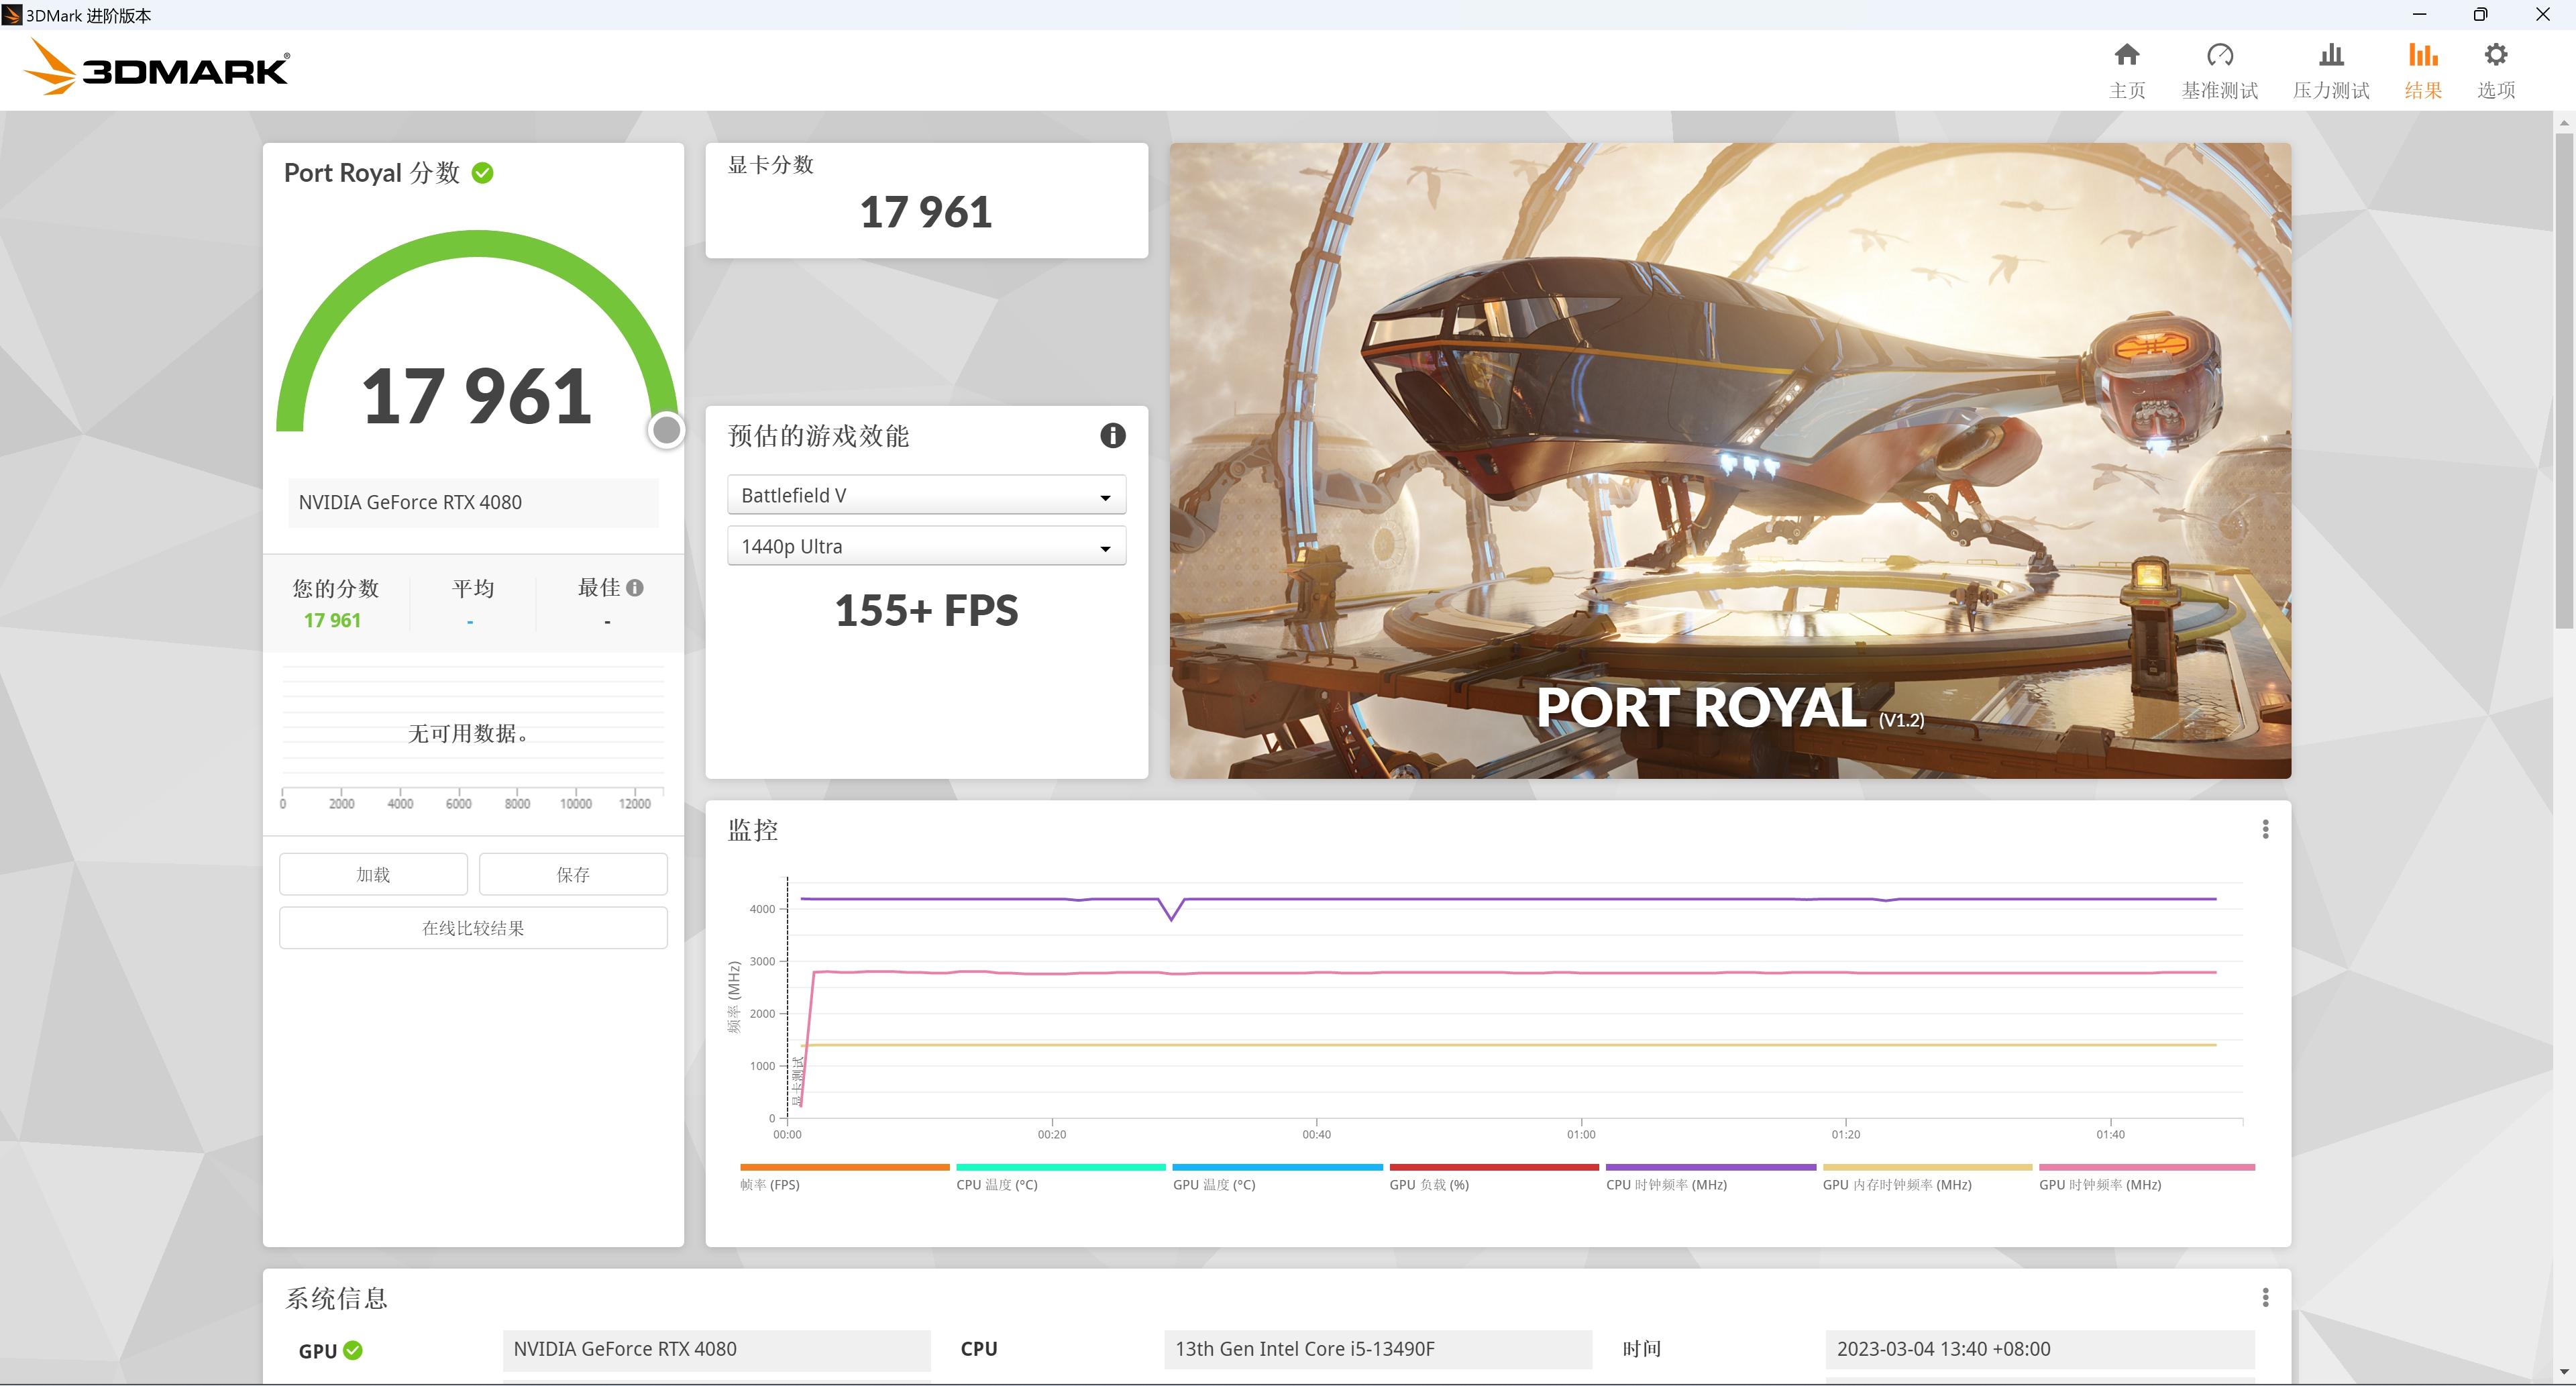Click the info icon next to 最佳
2576x1386 pixels.
click(635, 588)
